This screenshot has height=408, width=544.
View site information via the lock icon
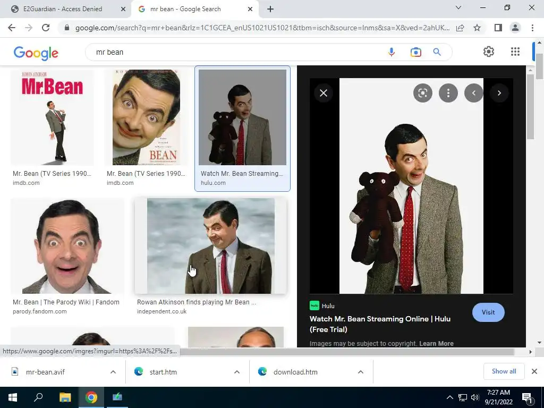[67, 28]
